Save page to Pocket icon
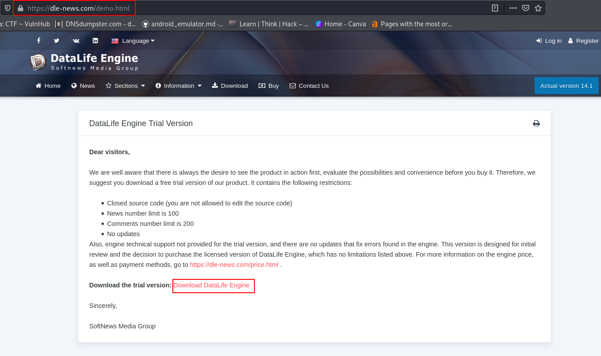Viewport: 601px width, 356px height. [526, 8]
